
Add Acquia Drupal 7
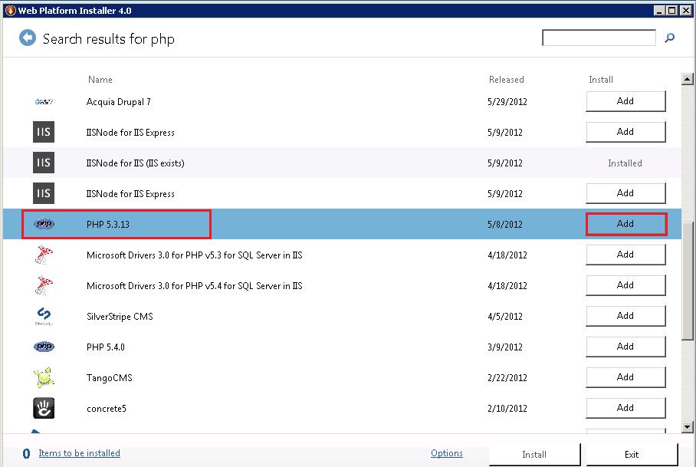pyautogui.click(x=625, y=101)
